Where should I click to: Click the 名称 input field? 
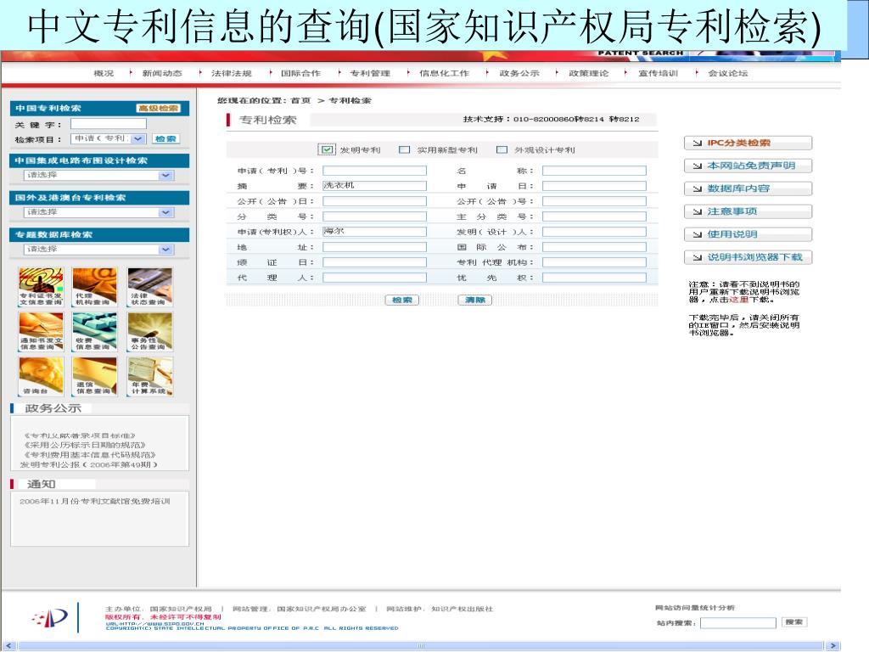(594, 171)
